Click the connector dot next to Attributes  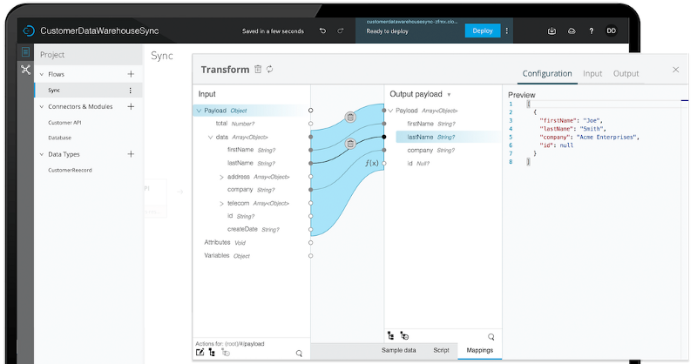click(x=310, y=243)
